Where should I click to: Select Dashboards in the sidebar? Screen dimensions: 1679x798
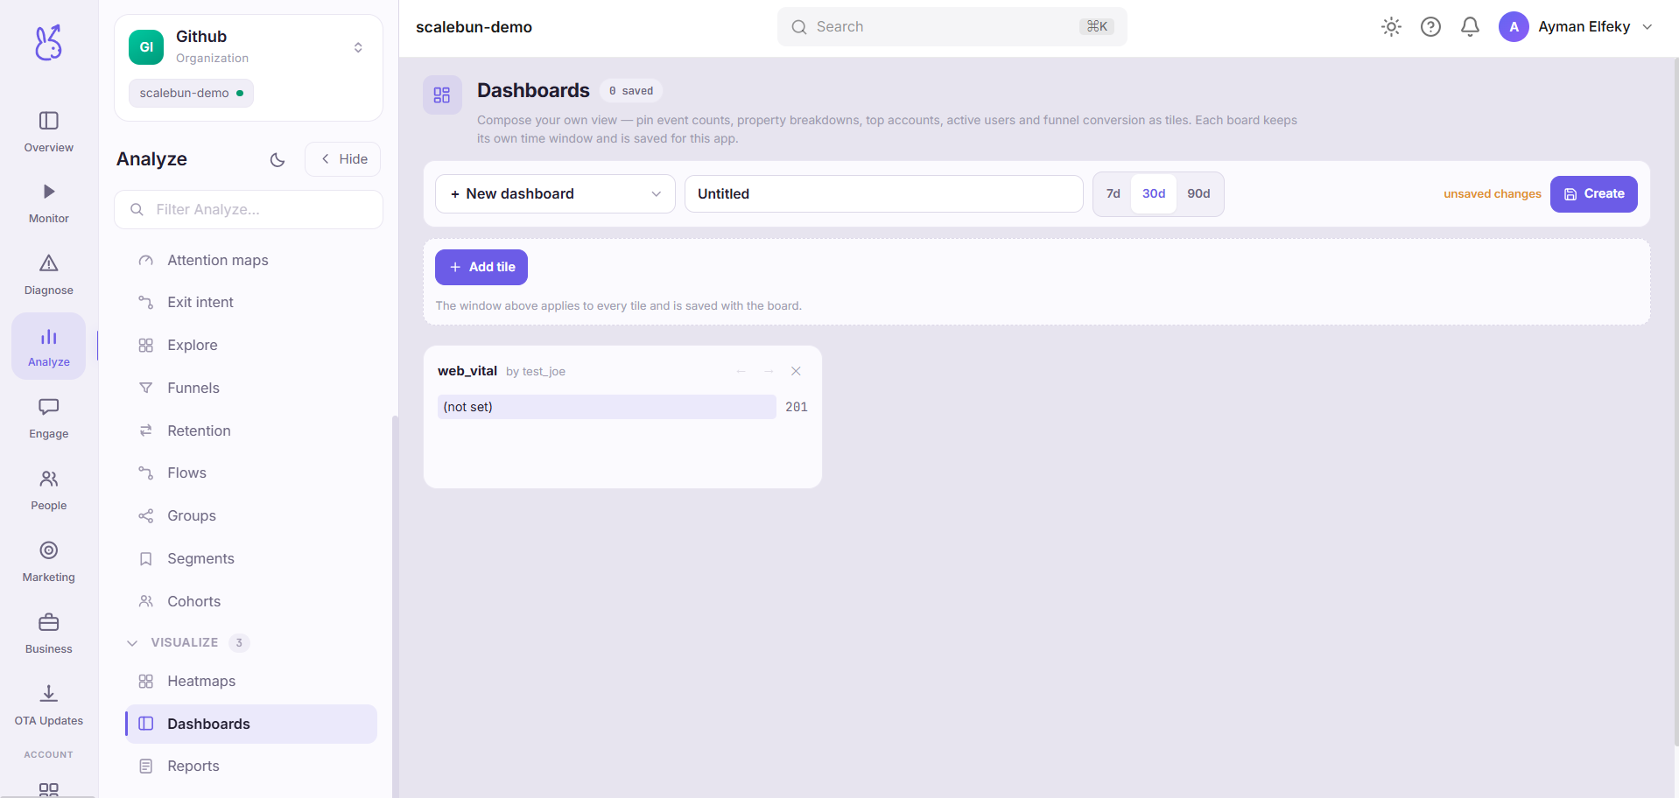coord(251,724)
